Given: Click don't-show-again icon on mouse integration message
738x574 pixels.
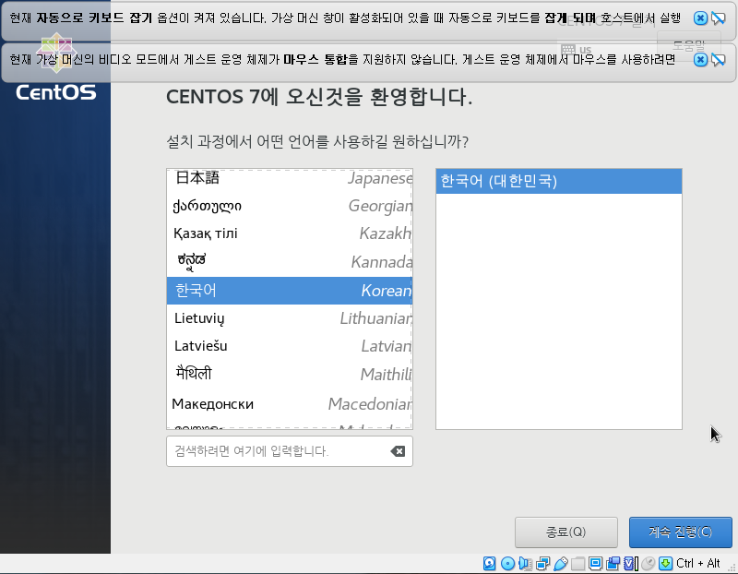Looking at the screenshot, I should tap(719, 60).
